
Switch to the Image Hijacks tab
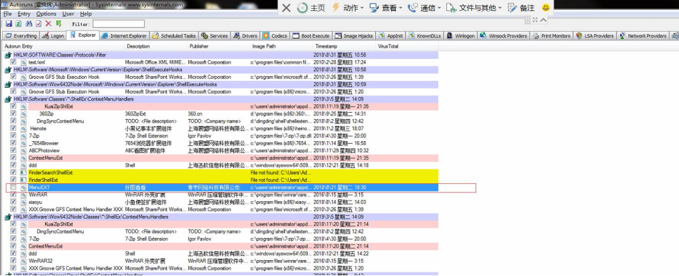pos(354,36)
